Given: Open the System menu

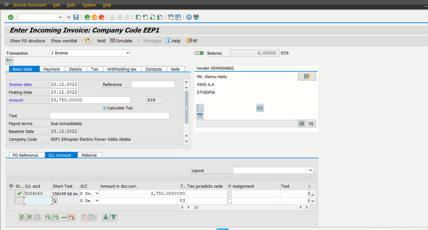Looking at the screenshot, I should [89, 5].
